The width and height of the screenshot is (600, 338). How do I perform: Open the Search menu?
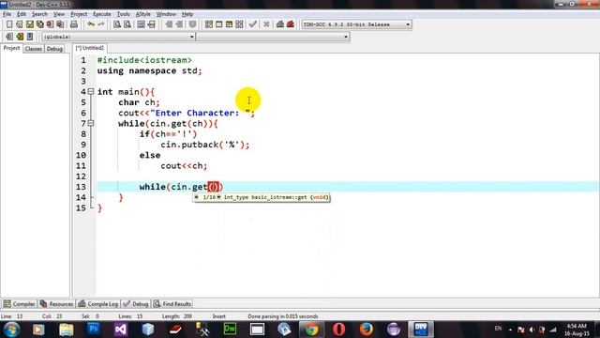coord(39,14)
